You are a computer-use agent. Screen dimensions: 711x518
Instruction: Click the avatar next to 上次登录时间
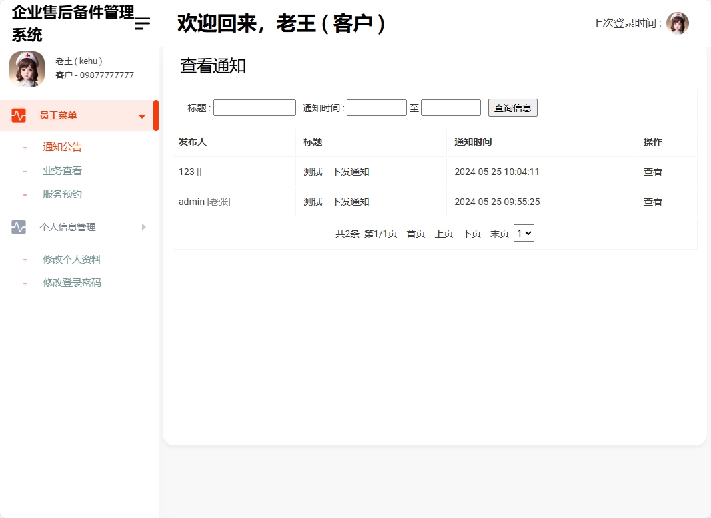pos(678,23)
